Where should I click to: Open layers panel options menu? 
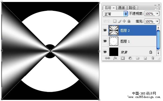coord(158,9)
